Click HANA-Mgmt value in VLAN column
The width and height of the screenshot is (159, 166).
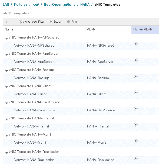[96, 143]
